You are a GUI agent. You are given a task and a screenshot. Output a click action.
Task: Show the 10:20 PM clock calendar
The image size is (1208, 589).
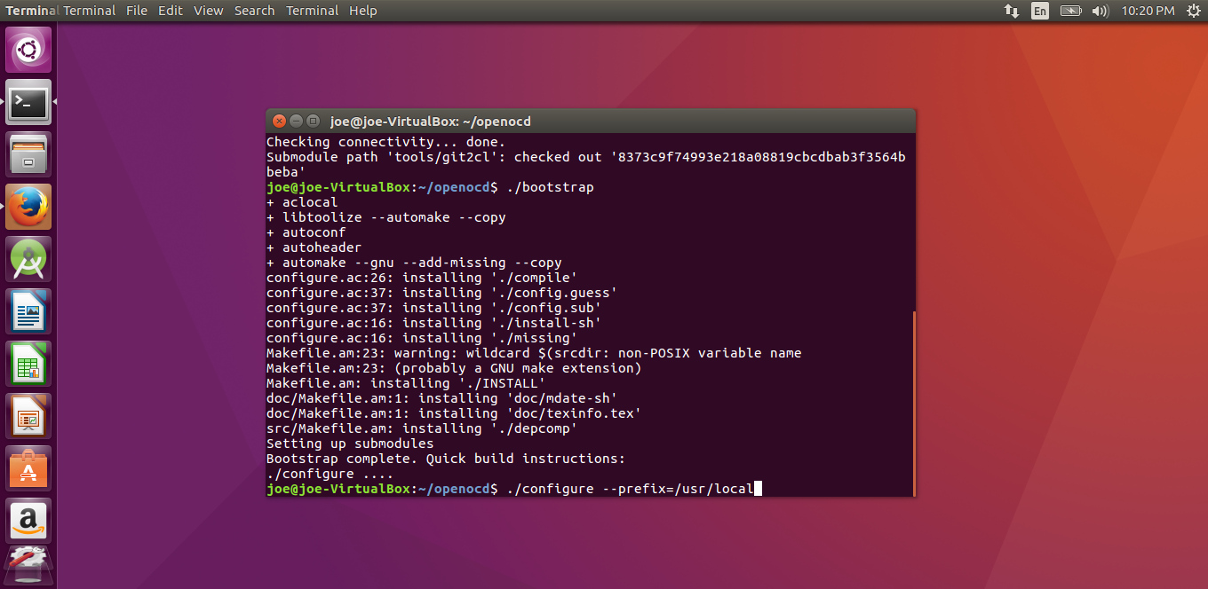click(x=1148, y=11)
